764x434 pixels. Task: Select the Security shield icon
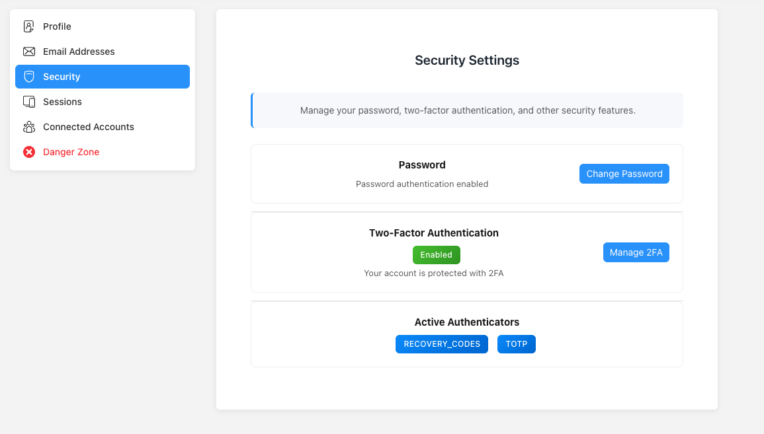click(x=28, y=77)
